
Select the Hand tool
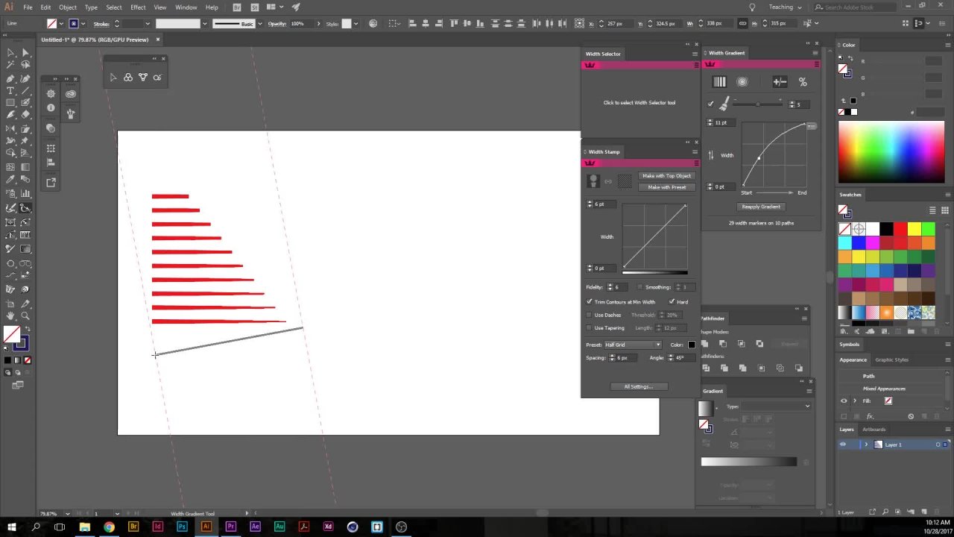click(10, 316)
